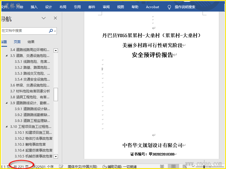Click the heading 安全预评价报告
Viewport: 226px width, 169px height.
point(152,55)
